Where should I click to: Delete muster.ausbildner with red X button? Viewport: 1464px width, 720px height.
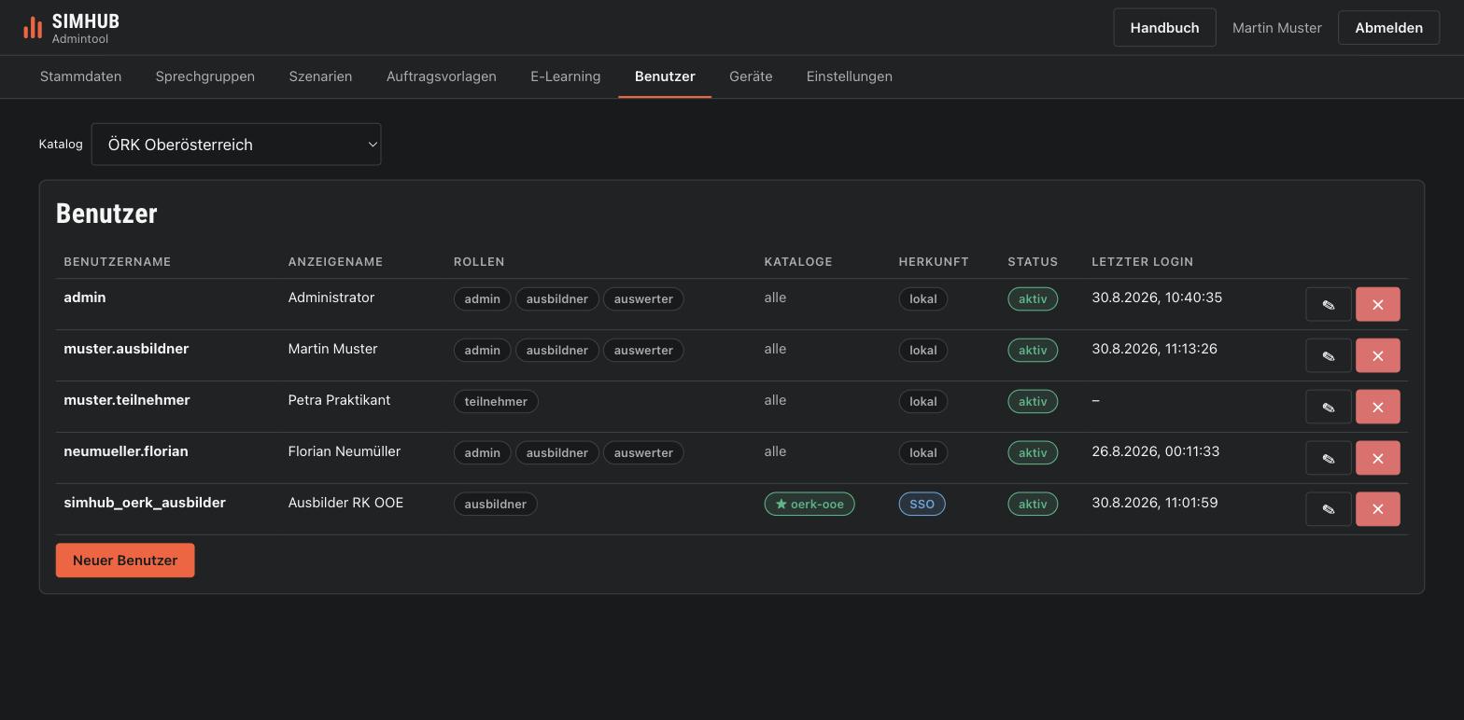pos(1377,355)
